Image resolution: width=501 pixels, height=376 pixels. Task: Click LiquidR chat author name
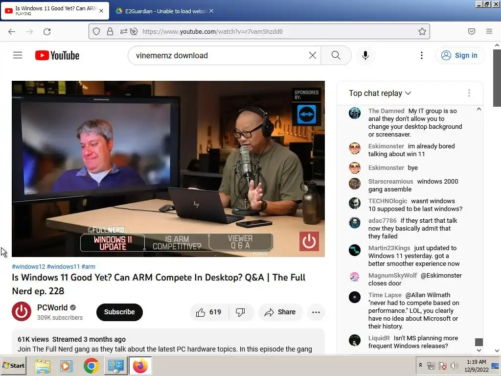pos(379,338)
